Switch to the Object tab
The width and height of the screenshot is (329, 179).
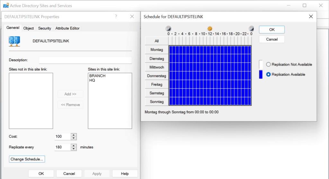[29, 28]
